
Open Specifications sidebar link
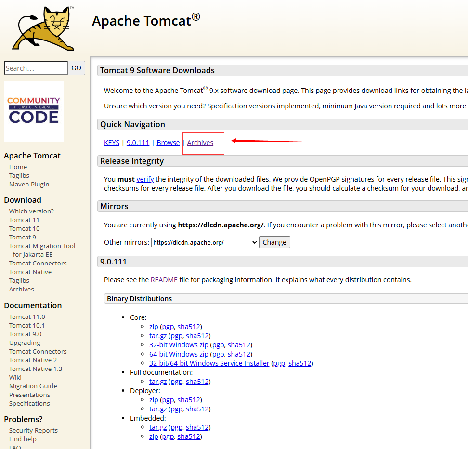click(x=29, y=403)
